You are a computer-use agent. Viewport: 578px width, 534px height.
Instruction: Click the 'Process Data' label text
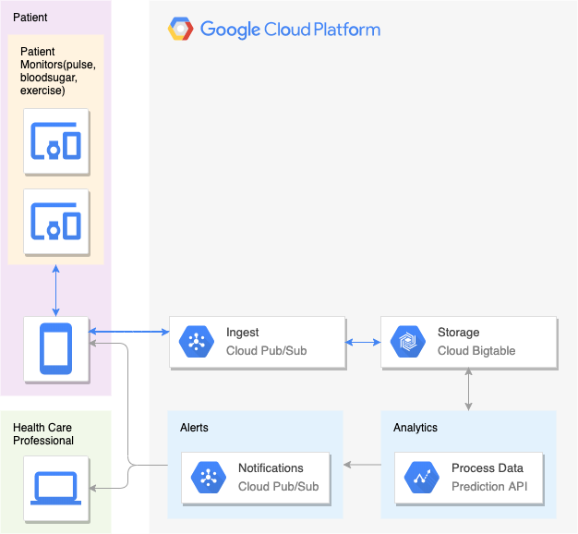click(488, 468)
